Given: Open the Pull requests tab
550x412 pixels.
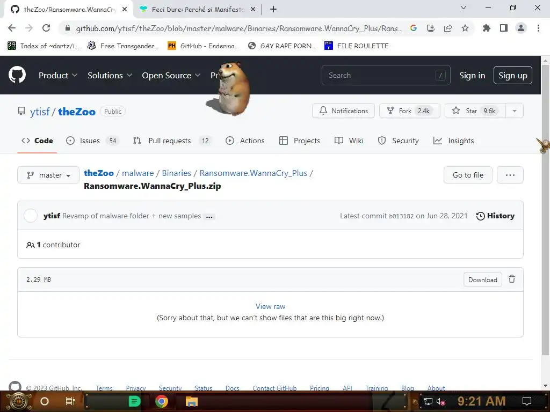Looking at the screenshot, I should [x=172, y=141].
